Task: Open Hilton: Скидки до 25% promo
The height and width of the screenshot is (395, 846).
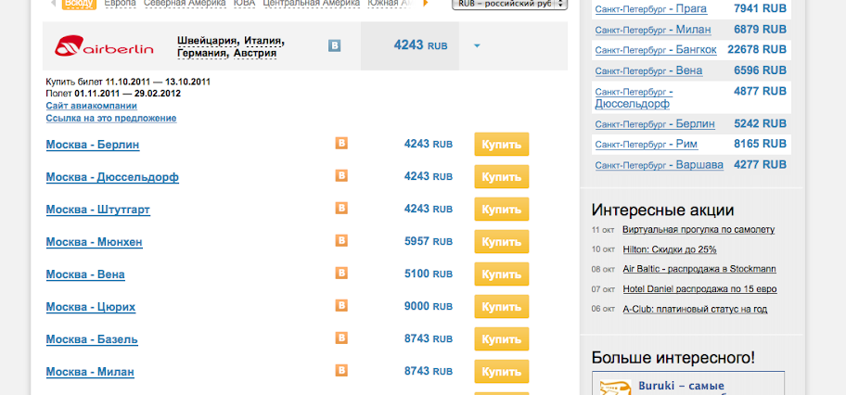Action: (670, 249)
